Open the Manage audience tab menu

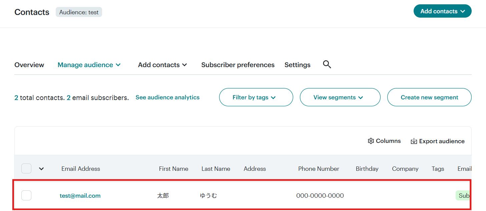[x=89, y=65]
